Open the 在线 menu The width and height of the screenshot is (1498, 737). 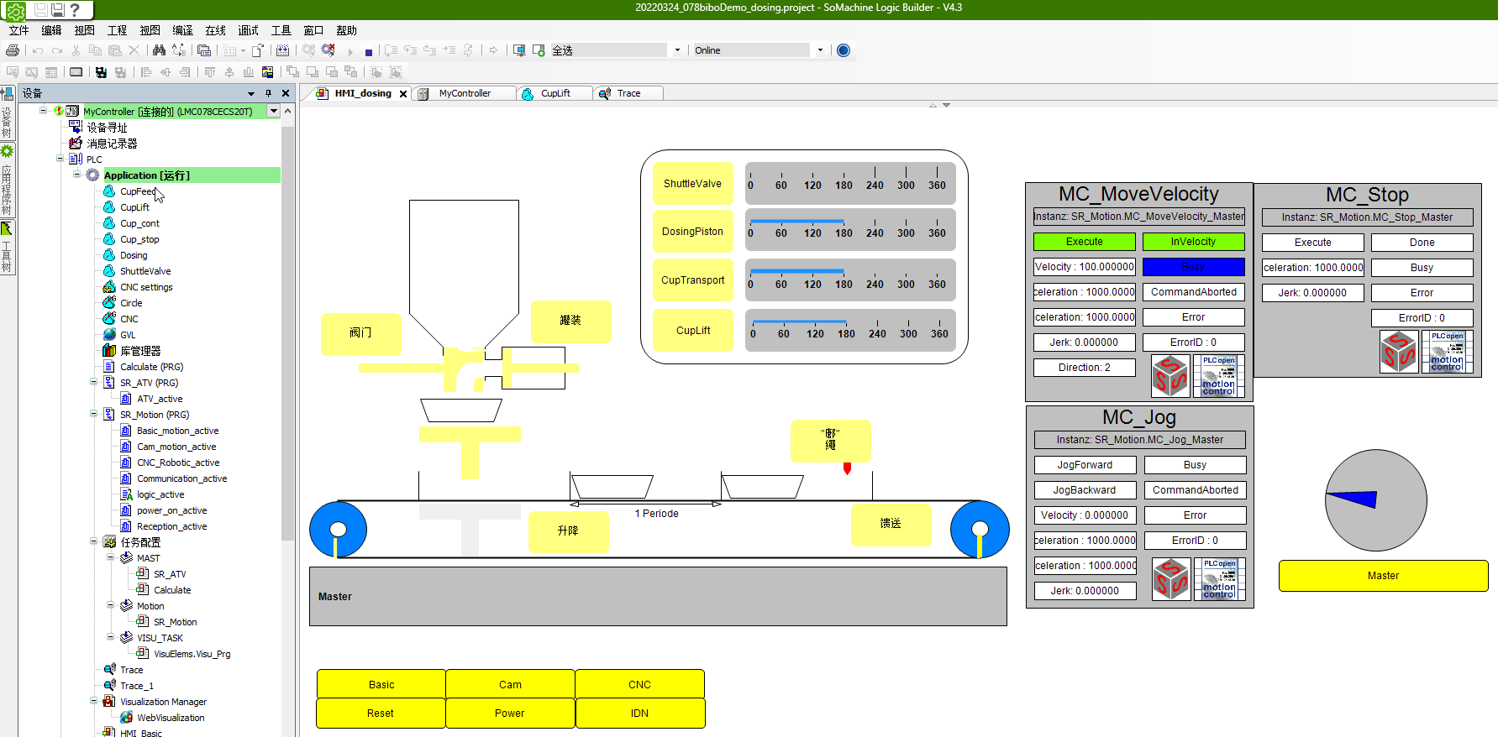pyautogui.click(x=215, y=30)
